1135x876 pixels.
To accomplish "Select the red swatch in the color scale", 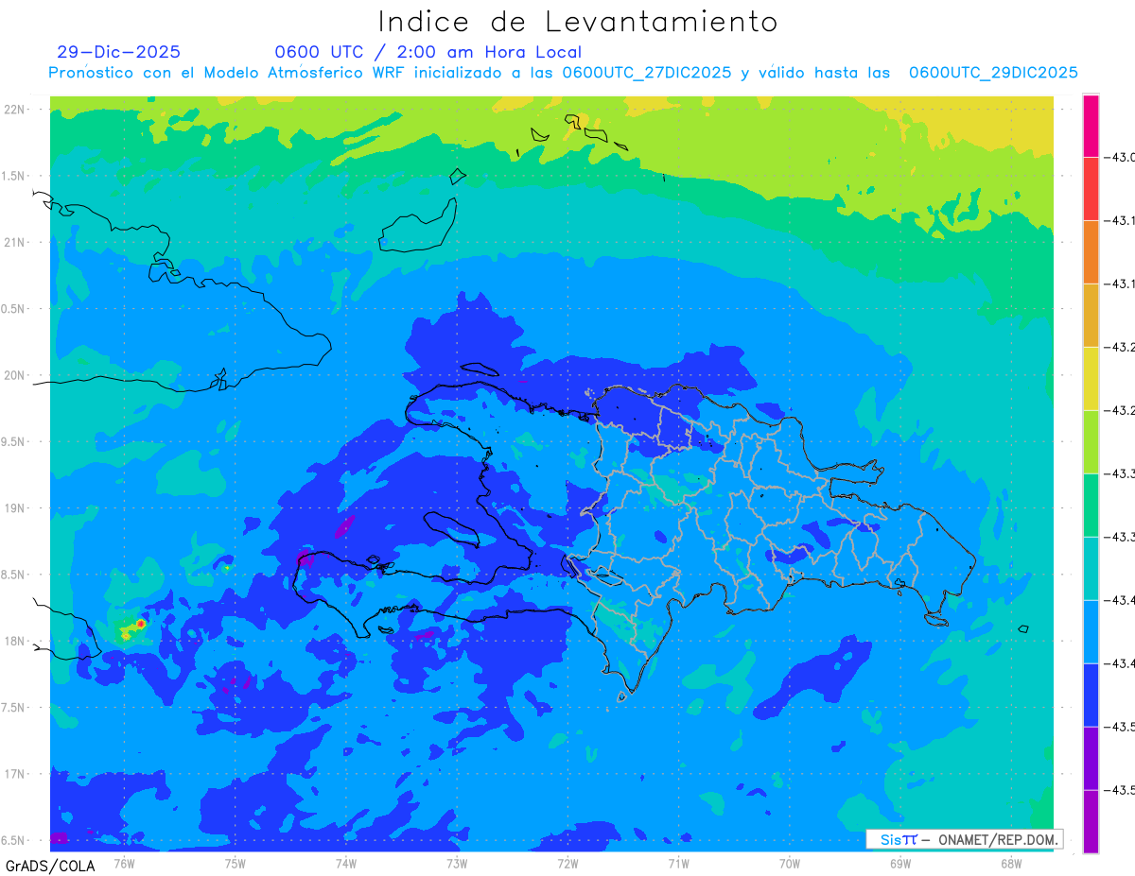I will 1091,189.
